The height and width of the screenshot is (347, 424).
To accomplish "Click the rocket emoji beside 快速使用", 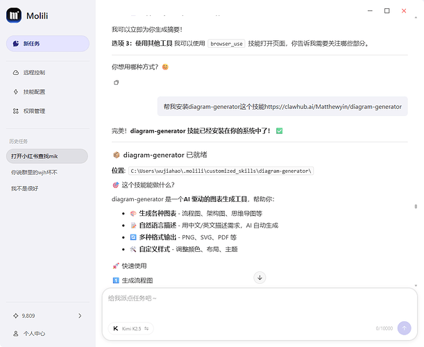I will pyautogui.click(x=116, y=266).
